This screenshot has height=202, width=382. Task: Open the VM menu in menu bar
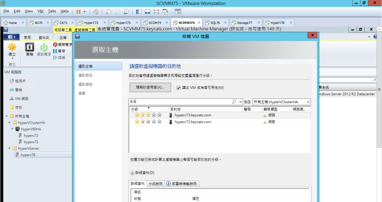pos(41,11)
